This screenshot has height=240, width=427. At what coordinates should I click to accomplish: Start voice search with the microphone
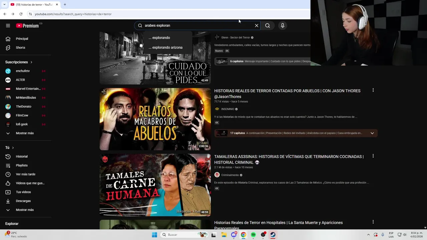283,26
